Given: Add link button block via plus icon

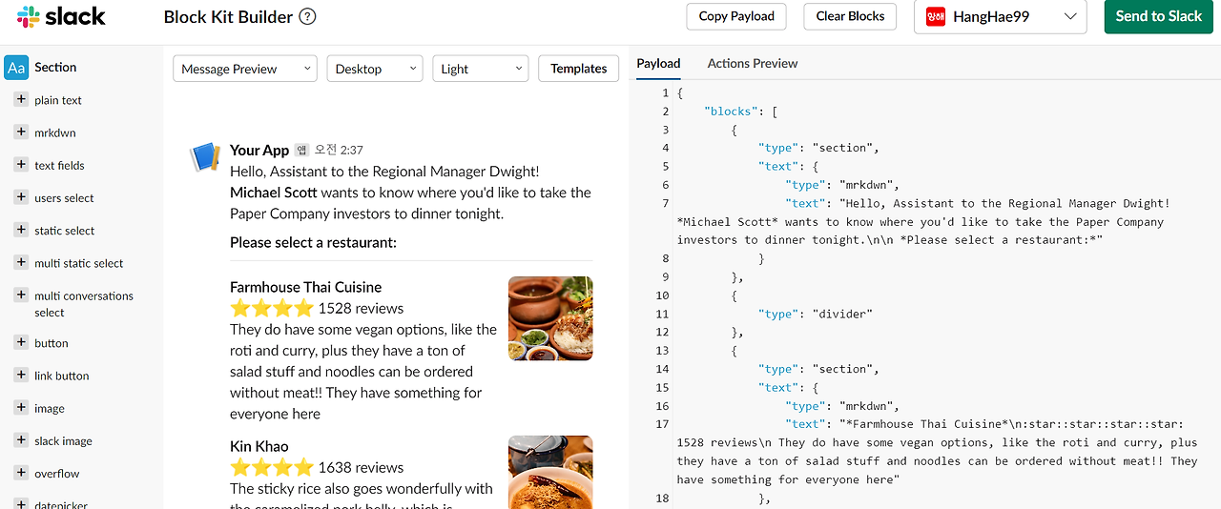Looking at the screenshot, I should (x=20, y=375).
